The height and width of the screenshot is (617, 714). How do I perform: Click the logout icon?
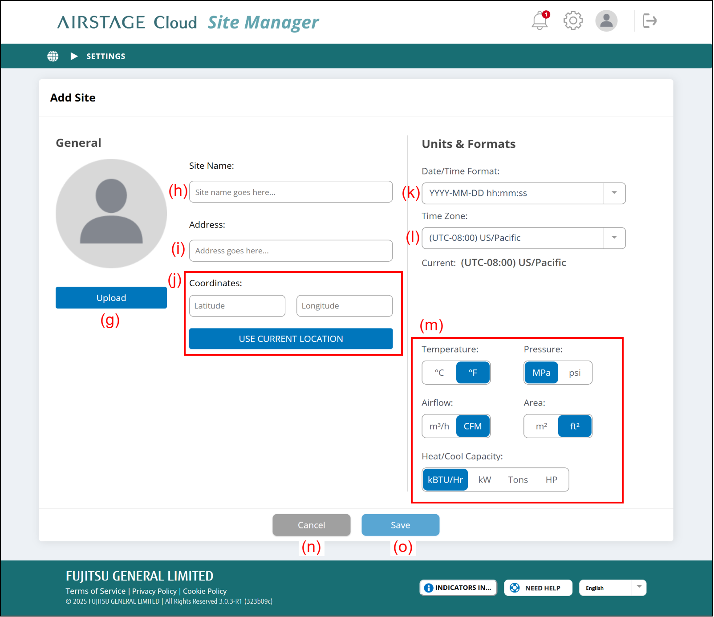pos(649,20)
